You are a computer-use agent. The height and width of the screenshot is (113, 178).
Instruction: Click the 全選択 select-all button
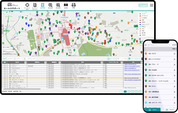pyautogui.click(x=4, y=59)
